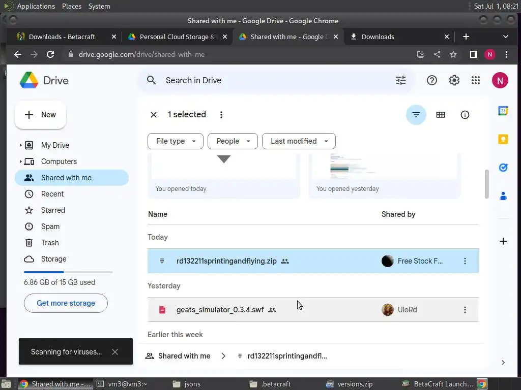521x390 pixels.
Task: Click the file list vertical scrollbar
Action: [486, 184]
